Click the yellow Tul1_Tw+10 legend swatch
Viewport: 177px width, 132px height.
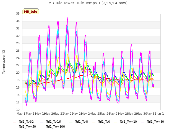[x=116, y=122]
